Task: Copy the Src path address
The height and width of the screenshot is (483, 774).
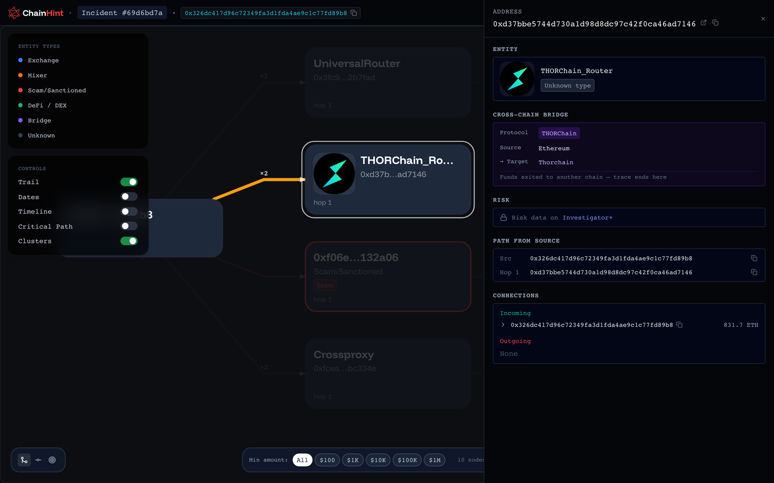Action: coord(754,258)
